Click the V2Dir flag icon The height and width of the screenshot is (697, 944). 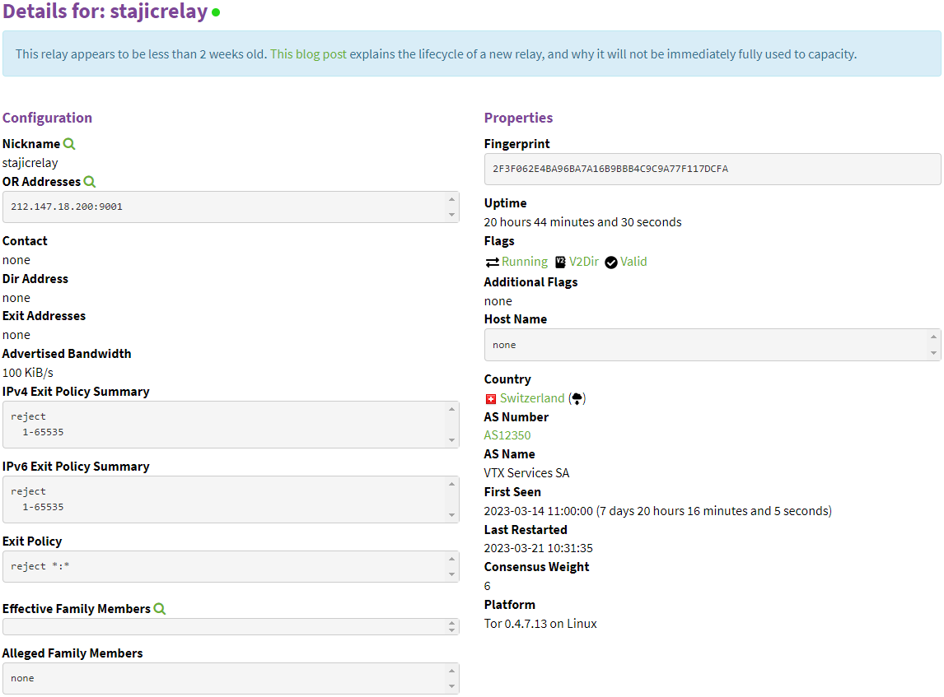[x=560, y=263]
